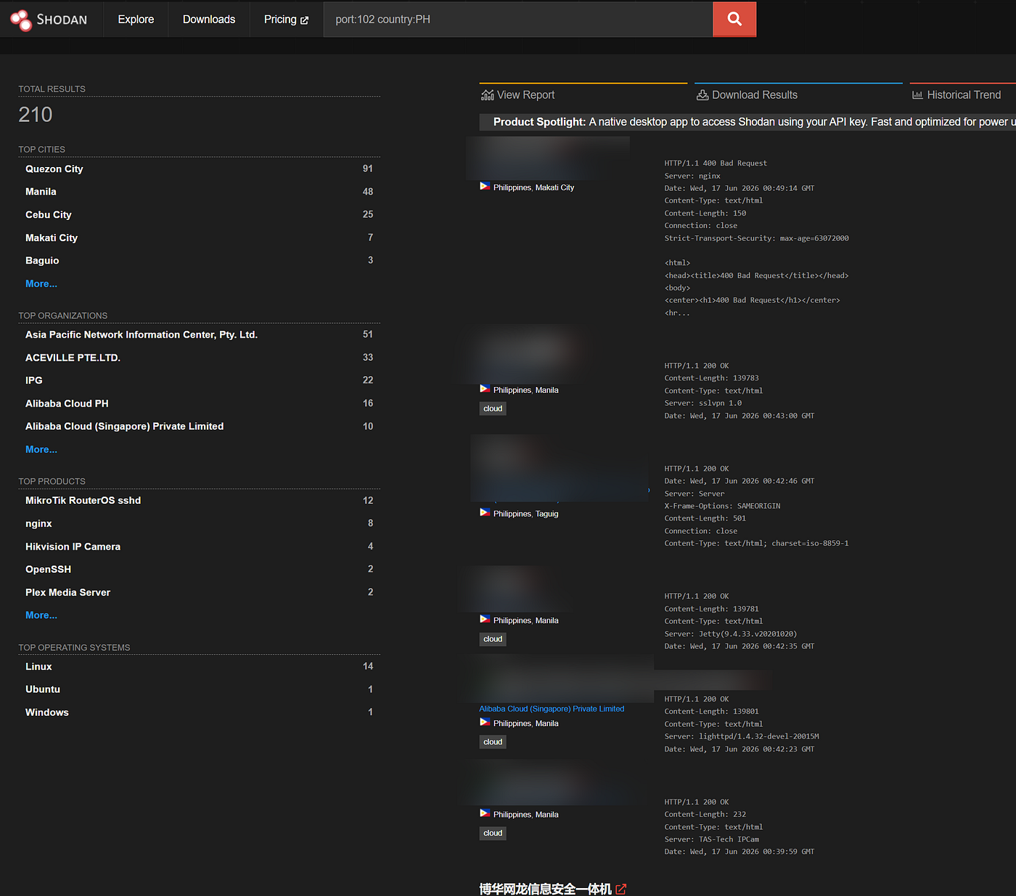Image resolution: width=1016 pixels, height=896 pixels.
Task: Click the "Content-Length: 232" line
Action: [x=705, y=815]
